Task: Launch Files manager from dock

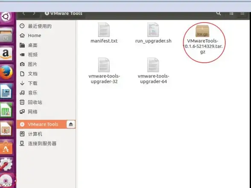Action: pyautogui.click(x=6, y=35)
